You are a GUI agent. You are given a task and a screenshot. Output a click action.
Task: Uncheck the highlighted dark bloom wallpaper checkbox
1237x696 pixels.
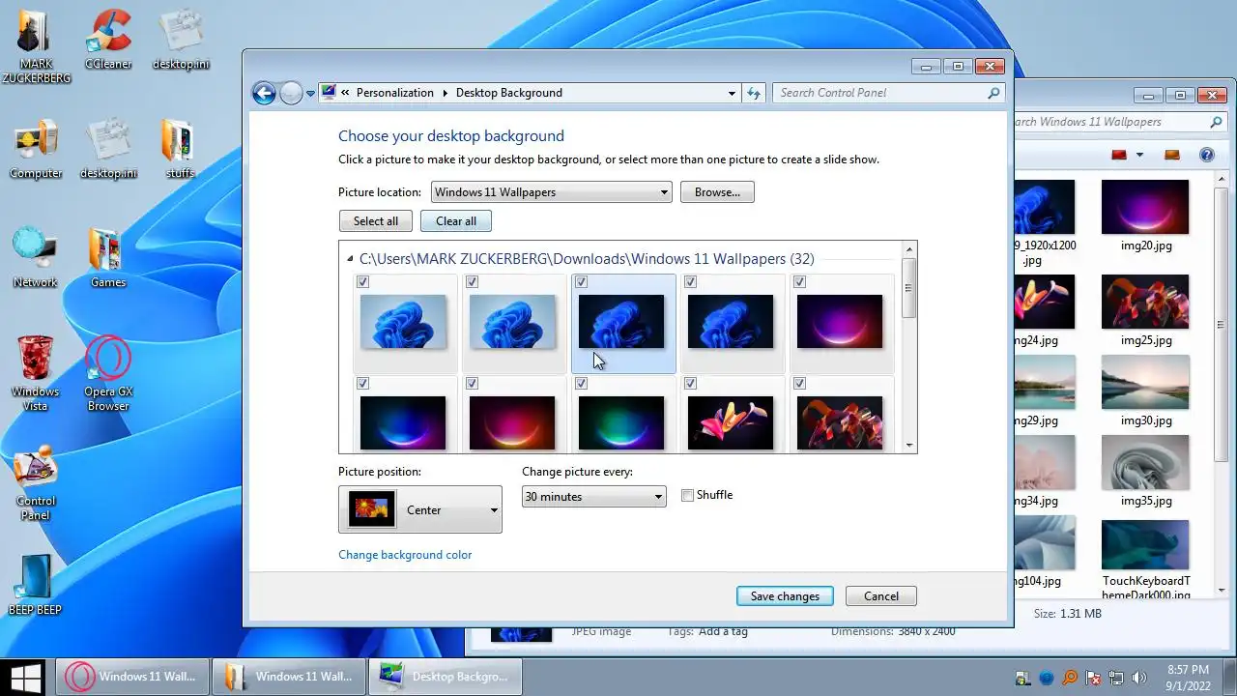[581, 282]
